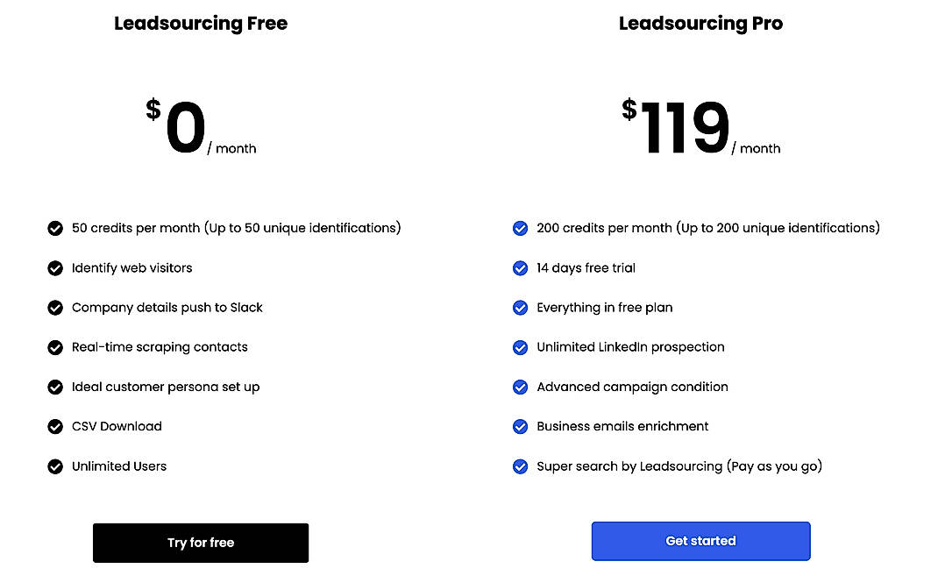Screen dimensions: 938x576
Task: Click the checkmark beside "Super search by Leadsourcing"
Action: (x=520, y=466)
